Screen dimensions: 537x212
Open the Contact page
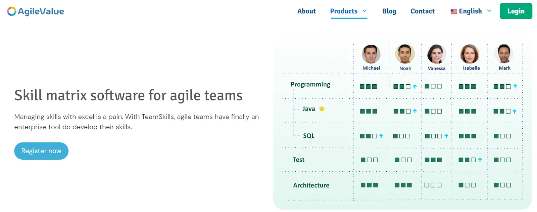423,11
